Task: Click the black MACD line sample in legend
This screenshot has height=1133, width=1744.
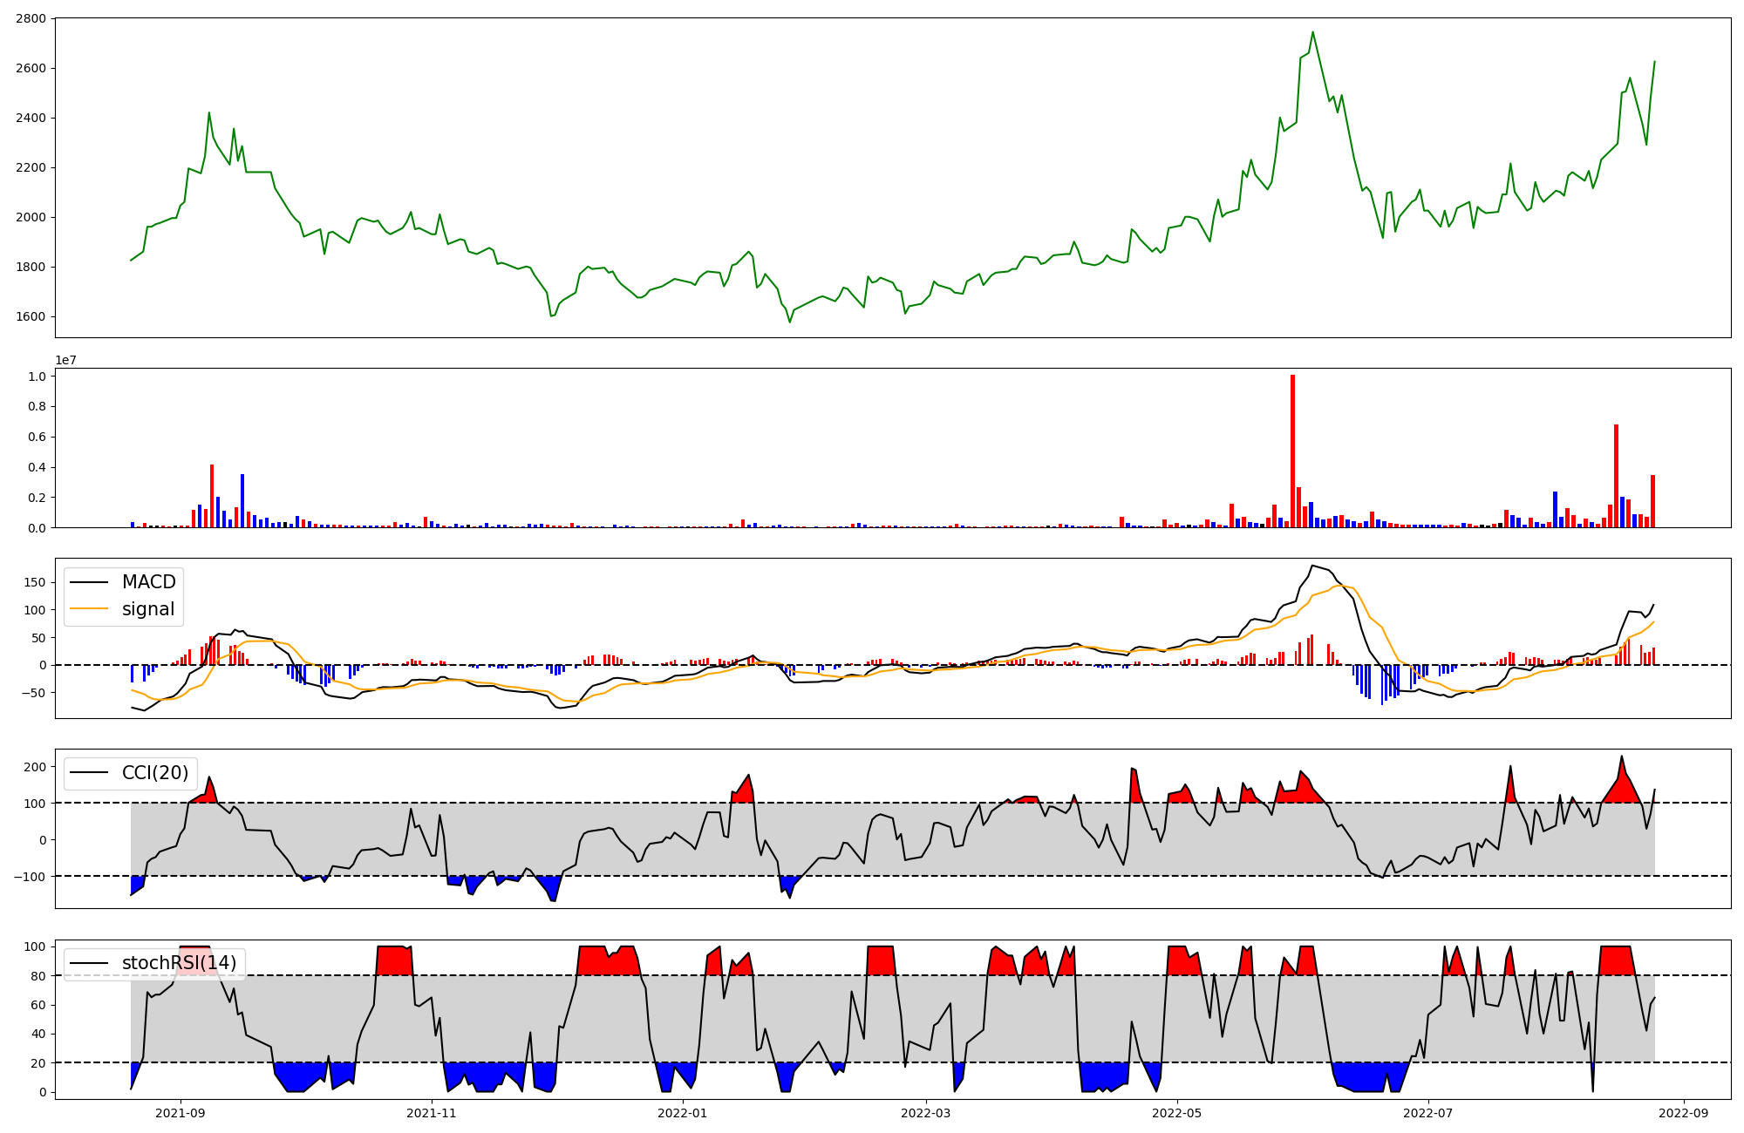Action: pyautogui.click(x=89, y=582)
